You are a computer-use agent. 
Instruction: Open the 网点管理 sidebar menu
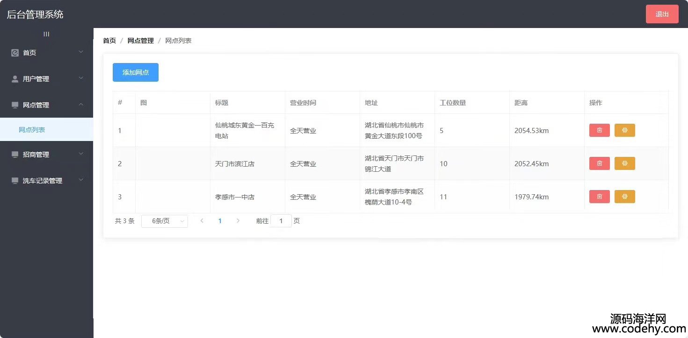46,105
